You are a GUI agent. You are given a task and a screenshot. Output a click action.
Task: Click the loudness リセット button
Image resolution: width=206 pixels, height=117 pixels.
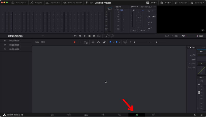click(x=143, y=30)
